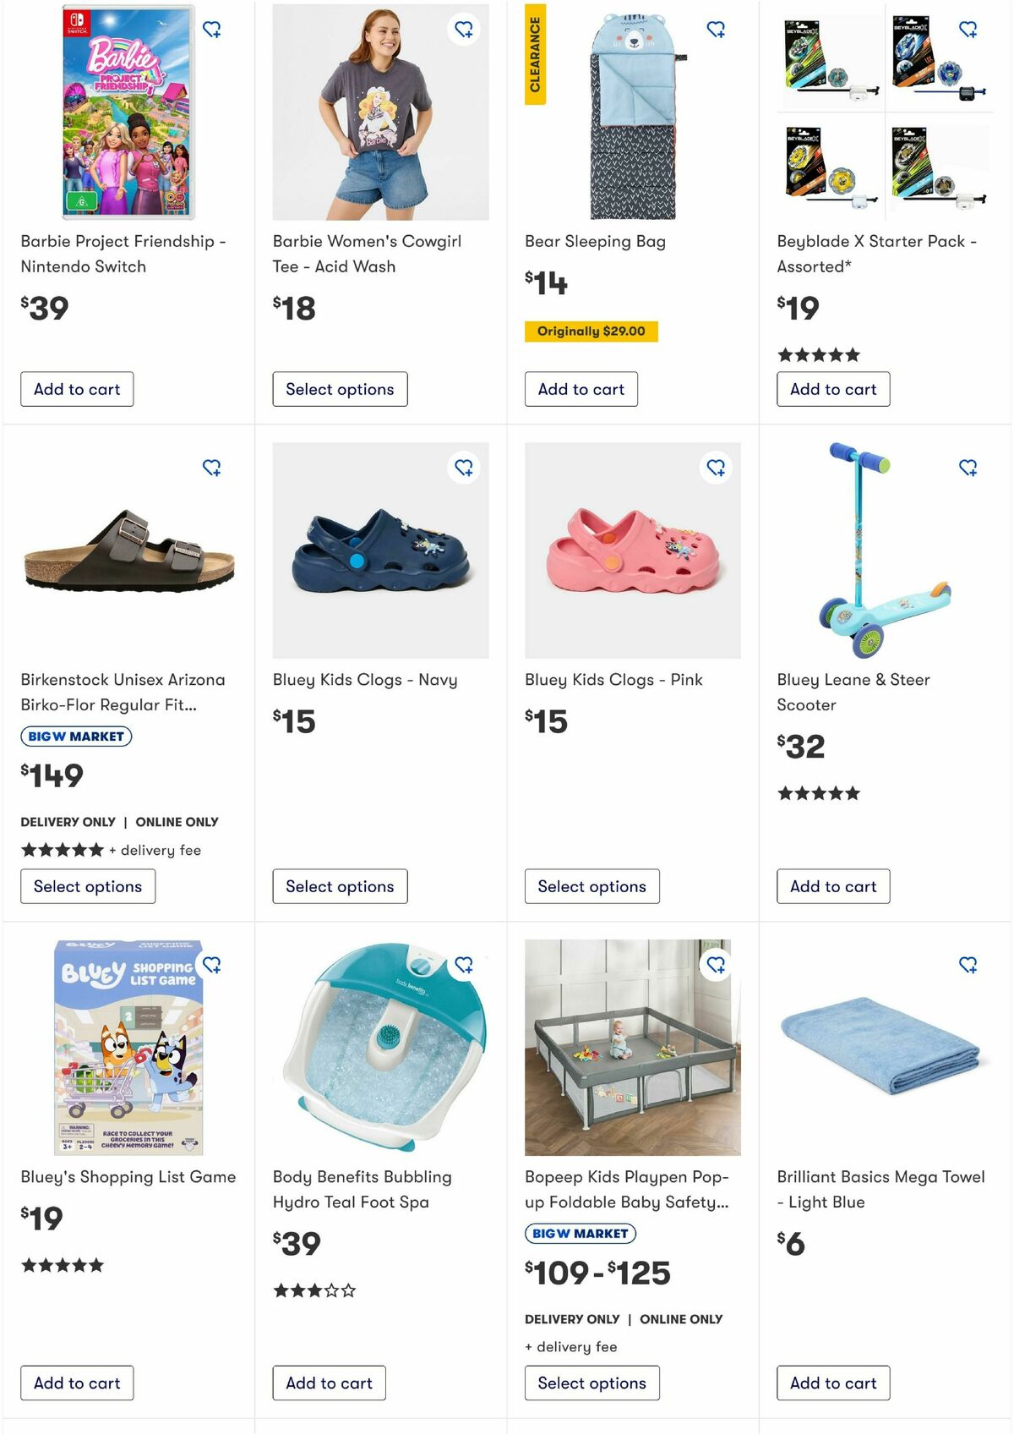
Task: Wishlist the Bear Sleeping Bag
Action: (x=717, y=30)
